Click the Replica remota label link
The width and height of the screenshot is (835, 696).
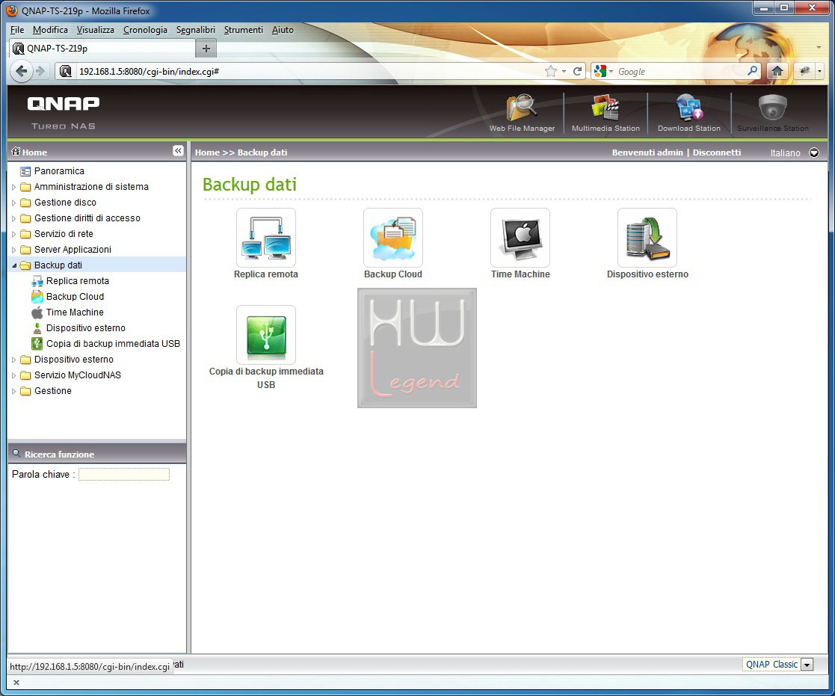[265, 274]
